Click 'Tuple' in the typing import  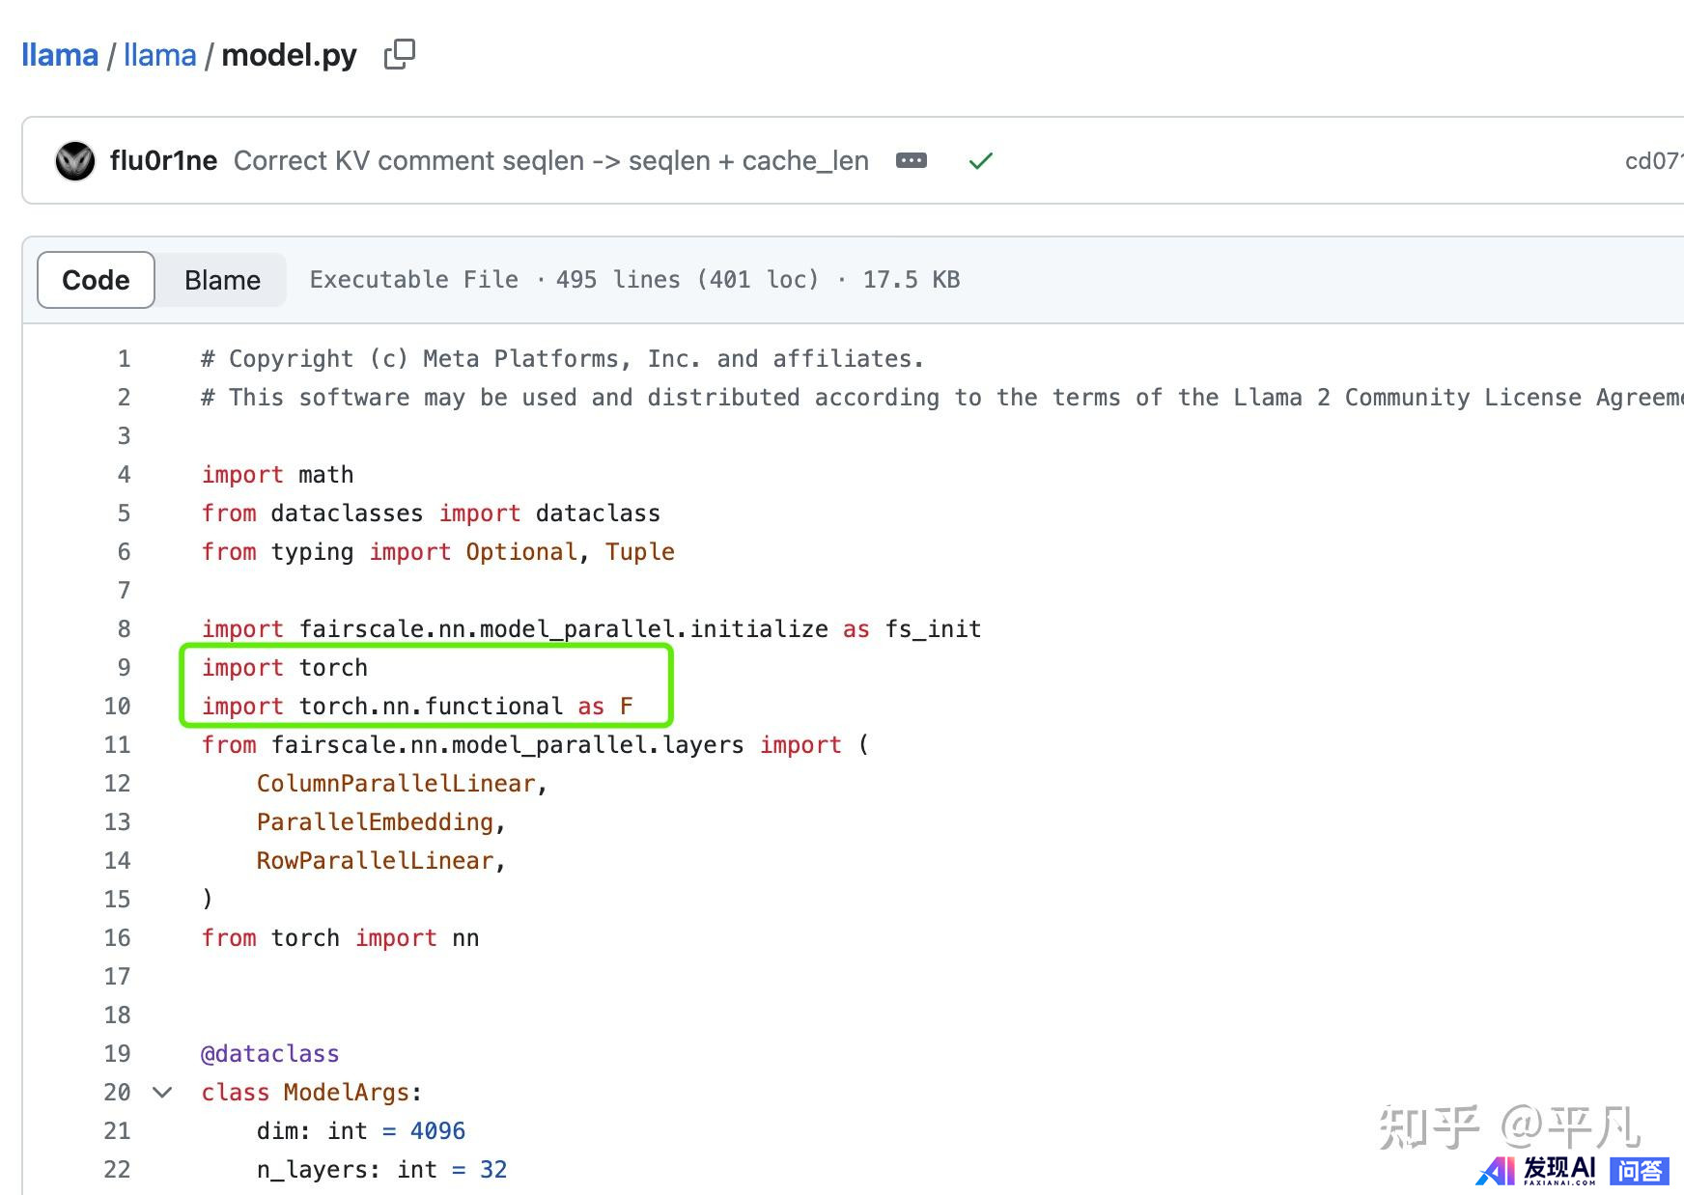[x=640, y=552]
